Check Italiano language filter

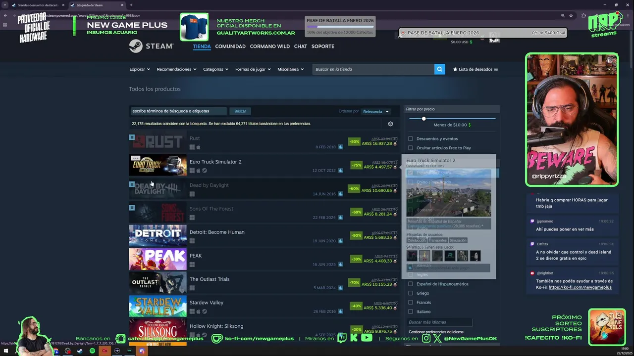click(x=410, y=311)
